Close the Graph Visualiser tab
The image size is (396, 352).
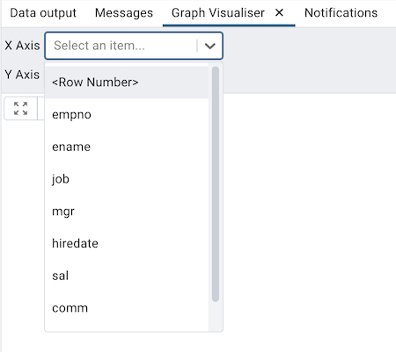[280, 12]
